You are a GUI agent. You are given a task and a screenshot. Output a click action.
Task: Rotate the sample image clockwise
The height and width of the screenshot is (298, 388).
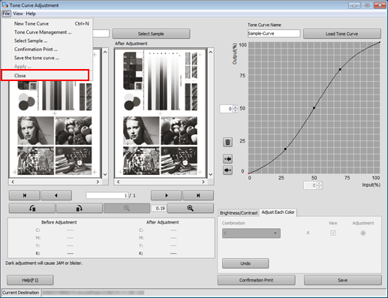click(80, 208)
